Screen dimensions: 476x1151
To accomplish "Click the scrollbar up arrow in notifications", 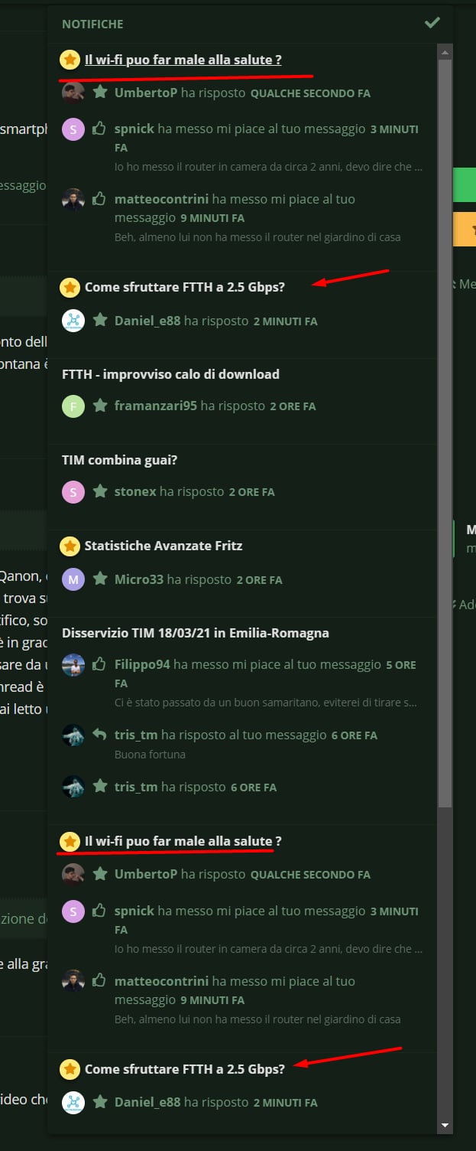I will pyautogui.click(x=445, y=52).
